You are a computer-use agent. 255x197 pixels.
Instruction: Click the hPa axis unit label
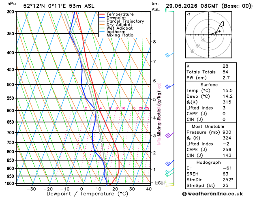click(11, 4)
